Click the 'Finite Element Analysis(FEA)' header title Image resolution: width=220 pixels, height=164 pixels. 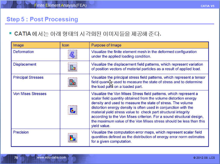click(x=60, y=5)
